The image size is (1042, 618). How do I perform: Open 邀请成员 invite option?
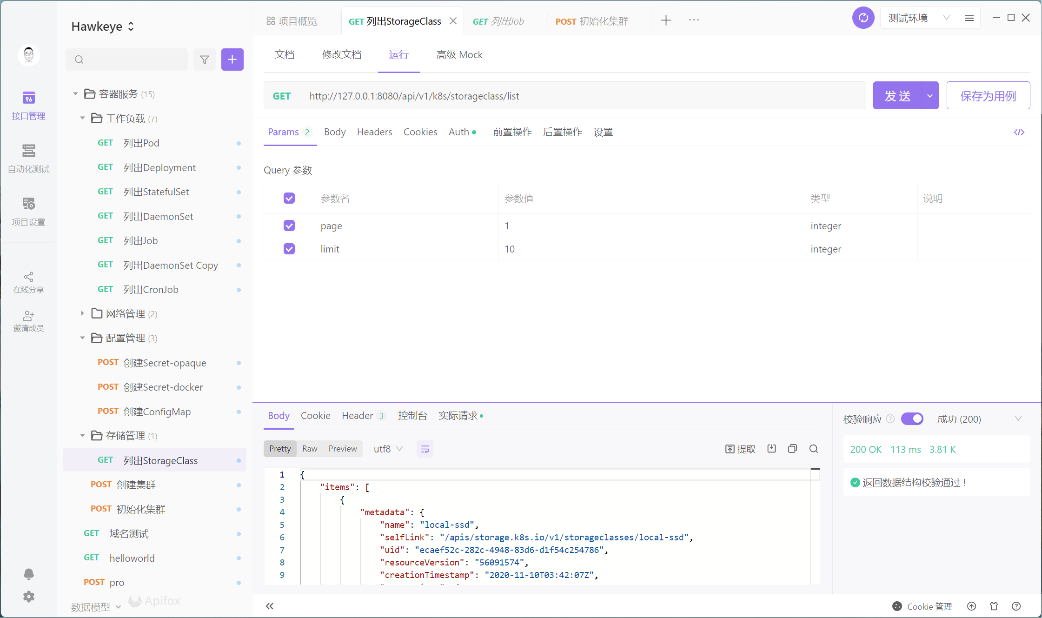click(x=28, y=321)
